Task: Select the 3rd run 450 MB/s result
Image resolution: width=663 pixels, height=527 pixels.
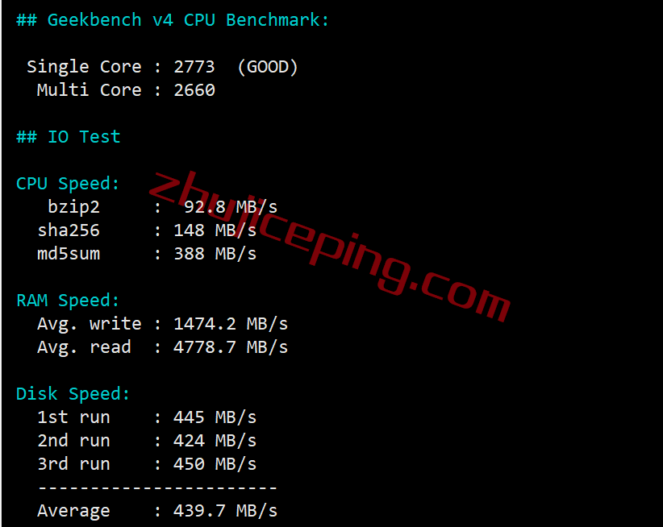Action: [147, 464]
